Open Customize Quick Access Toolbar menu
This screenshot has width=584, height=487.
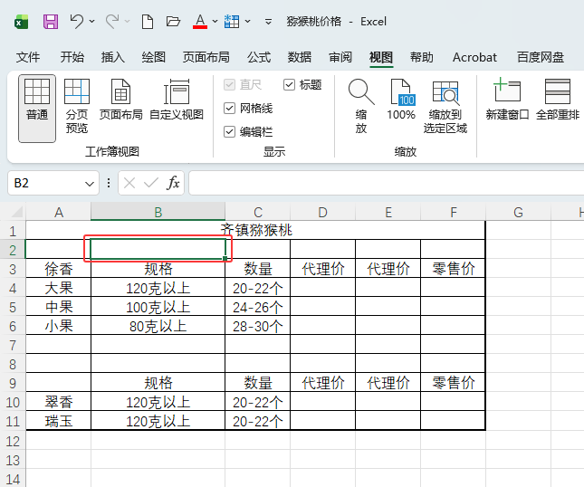click(x=268, y=22)
